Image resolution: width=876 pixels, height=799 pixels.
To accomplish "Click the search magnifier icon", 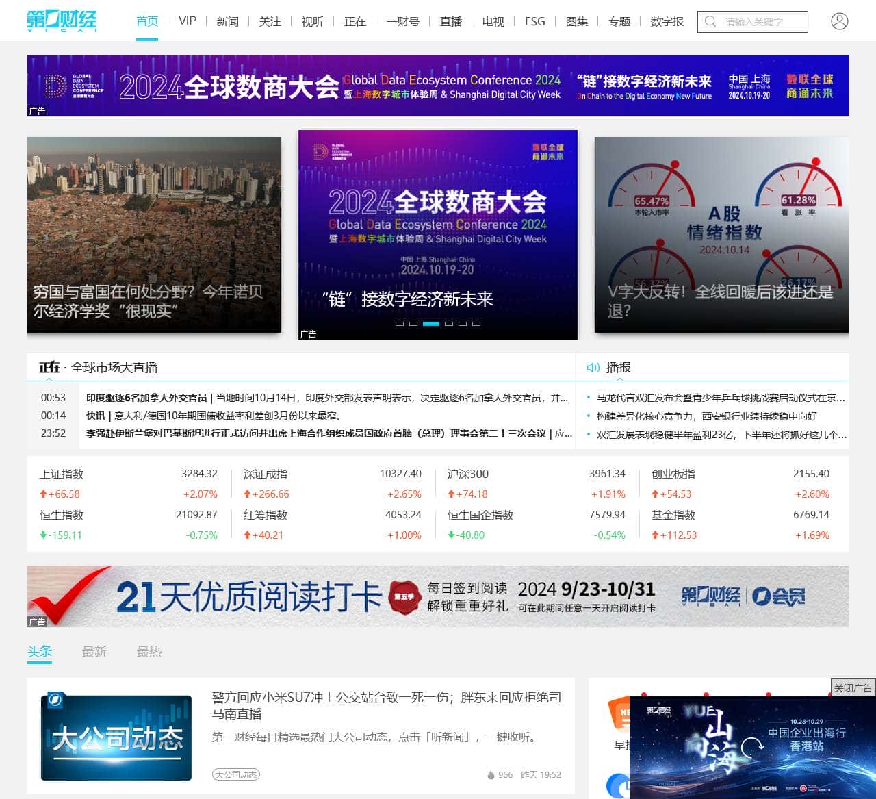I will coord(710,21).
